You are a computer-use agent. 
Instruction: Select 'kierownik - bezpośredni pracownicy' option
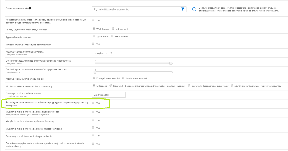click(189, 86)
